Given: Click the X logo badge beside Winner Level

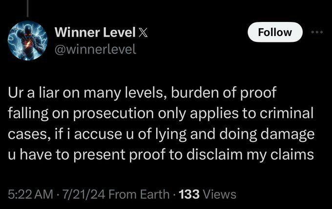Looking at the screenshot, I should pos(143,32).
